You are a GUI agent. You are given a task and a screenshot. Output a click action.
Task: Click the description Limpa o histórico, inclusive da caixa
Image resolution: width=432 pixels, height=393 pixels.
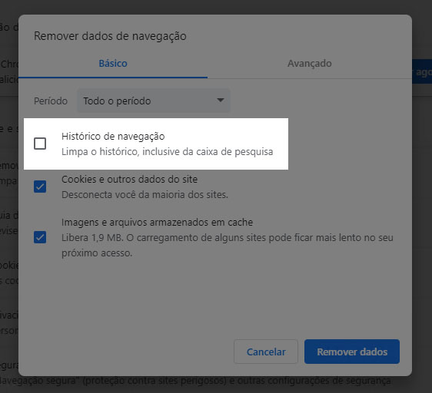pyautogui.click(x=168, y=152)
